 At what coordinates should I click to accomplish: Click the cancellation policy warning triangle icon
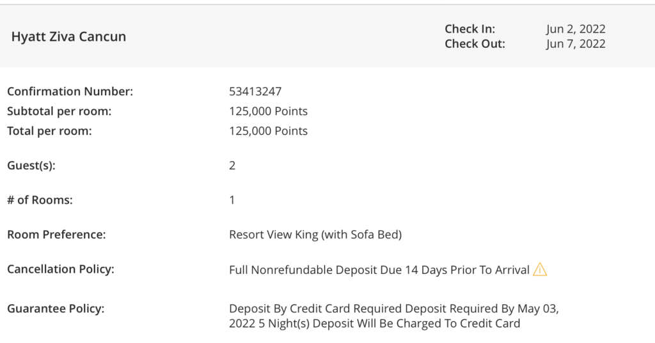[540, 270]
